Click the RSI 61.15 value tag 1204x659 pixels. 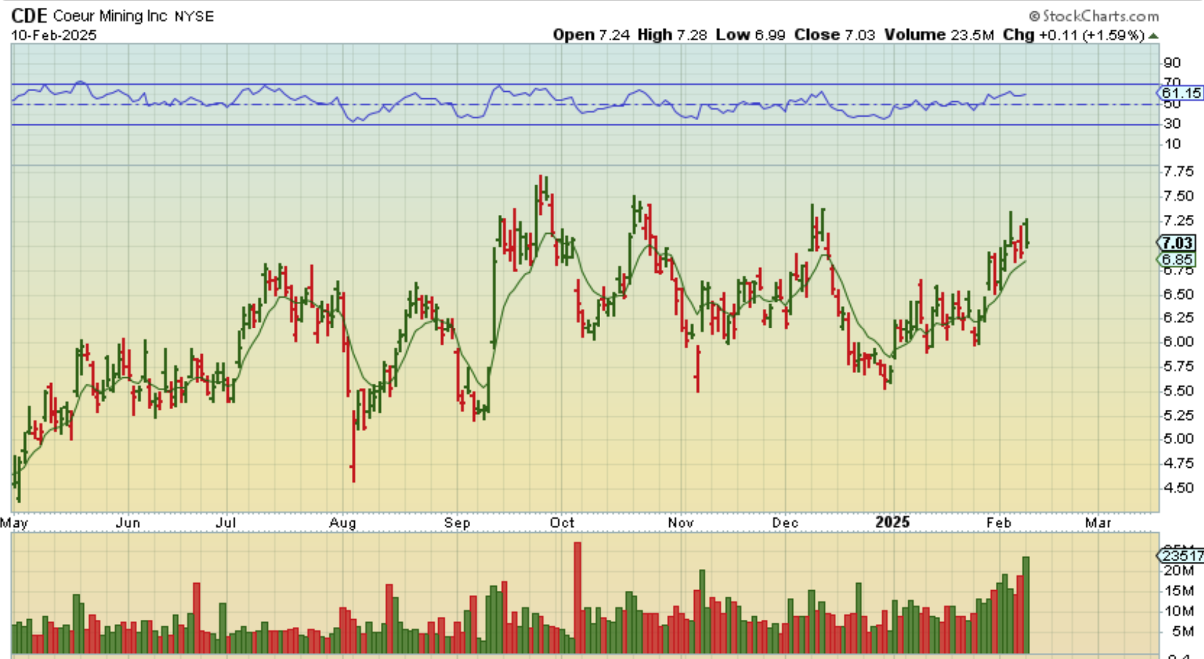[1180, 93]
